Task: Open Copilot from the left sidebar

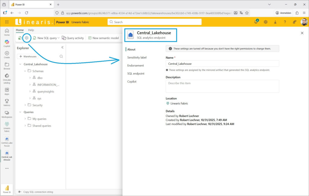Action: click(x=7, y=43)
